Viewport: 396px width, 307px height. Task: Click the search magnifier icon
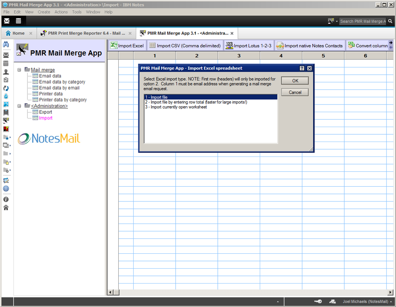tap(390, 21)
